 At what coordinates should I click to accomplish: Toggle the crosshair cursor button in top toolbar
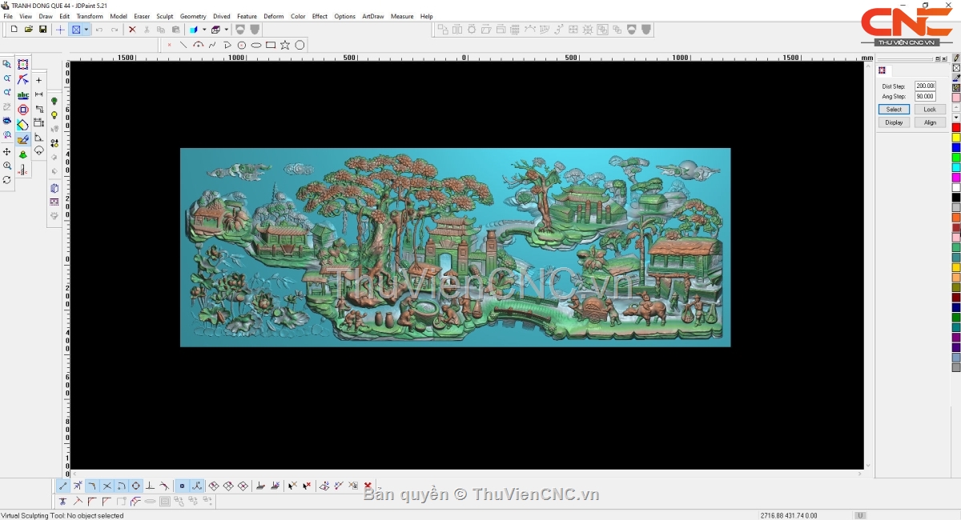(60, 30)
